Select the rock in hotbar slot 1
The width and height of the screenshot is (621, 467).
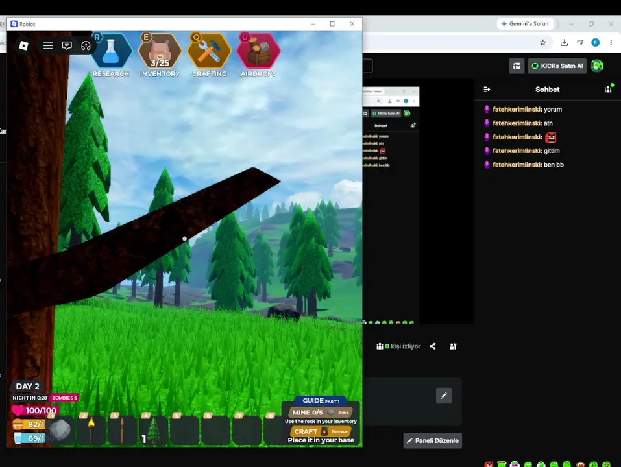click(x=60, y=429)
